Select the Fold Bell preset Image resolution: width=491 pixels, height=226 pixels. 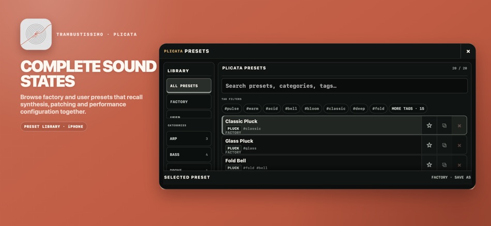[x=321, y=163]
